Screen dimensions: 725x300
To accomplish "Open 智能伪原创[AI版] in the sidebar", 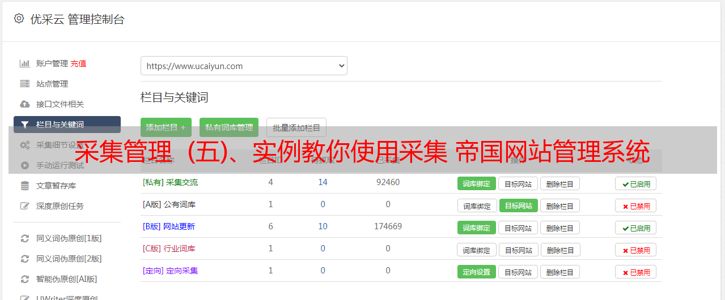I will tap(67, 279).
